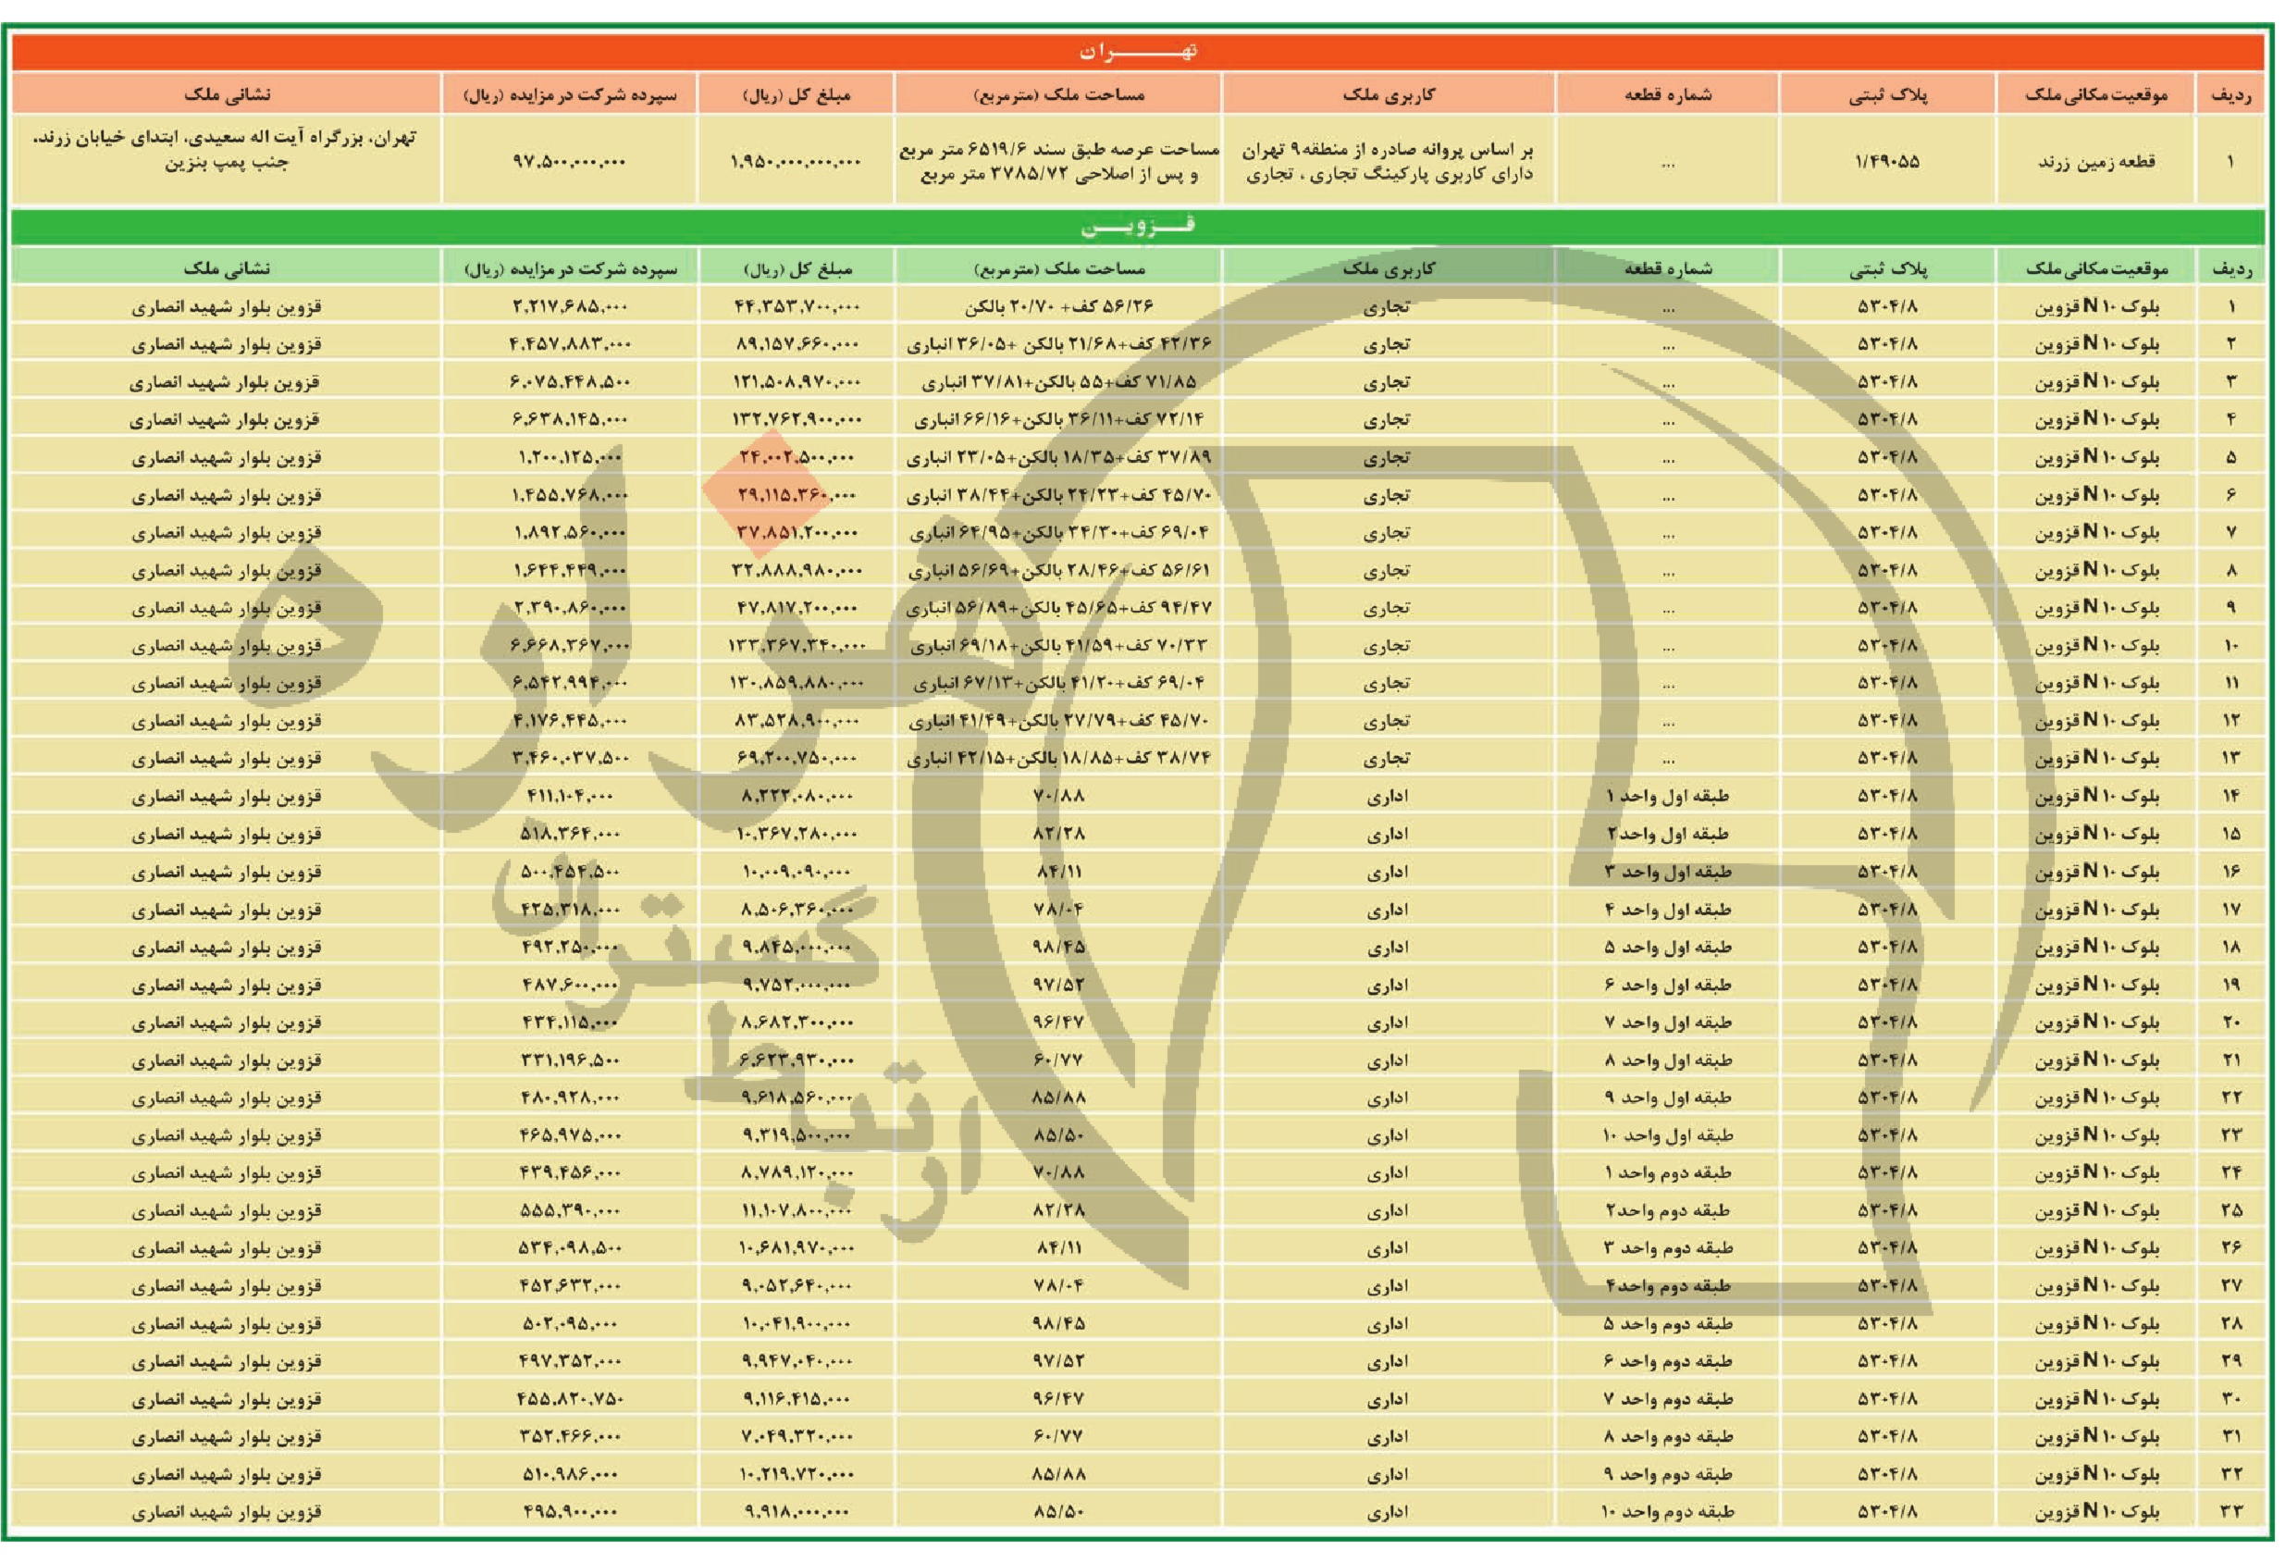Click 'مبلغ کل (ریال)' header in Qazvin table
The image size is (2285, 1562).
pyautogui.click(x=796, y=267)
